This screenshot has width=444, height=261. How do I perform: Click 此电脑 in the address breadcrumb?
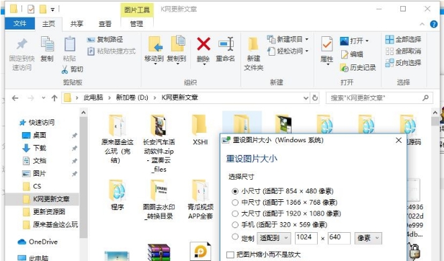pos(93,97)
